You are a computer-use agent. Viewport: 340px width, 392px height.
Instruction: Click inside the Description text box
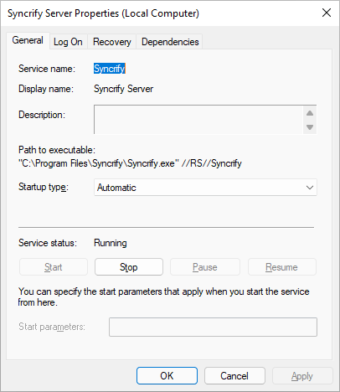point(198,120)
